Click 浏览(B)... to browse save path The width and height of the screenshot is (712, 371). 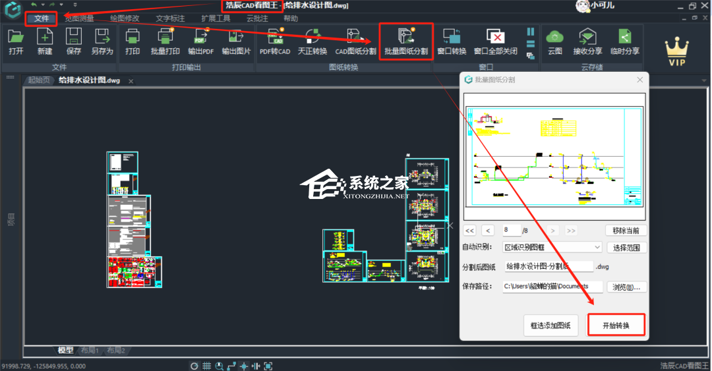pos(627,287)
